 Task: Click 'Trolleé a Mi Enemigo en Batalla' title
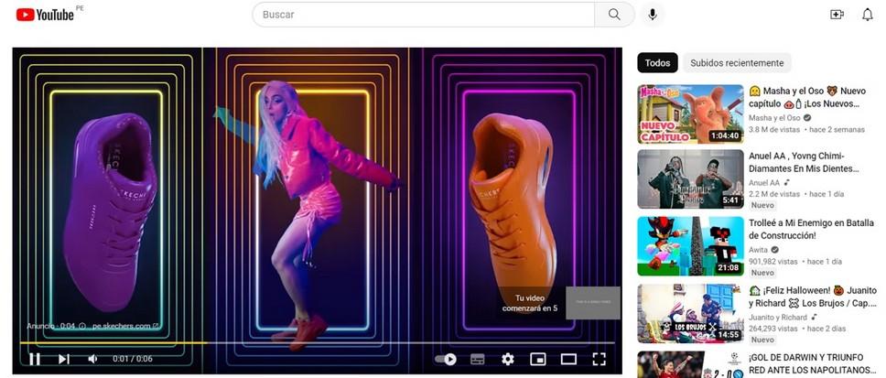[812, 230]
